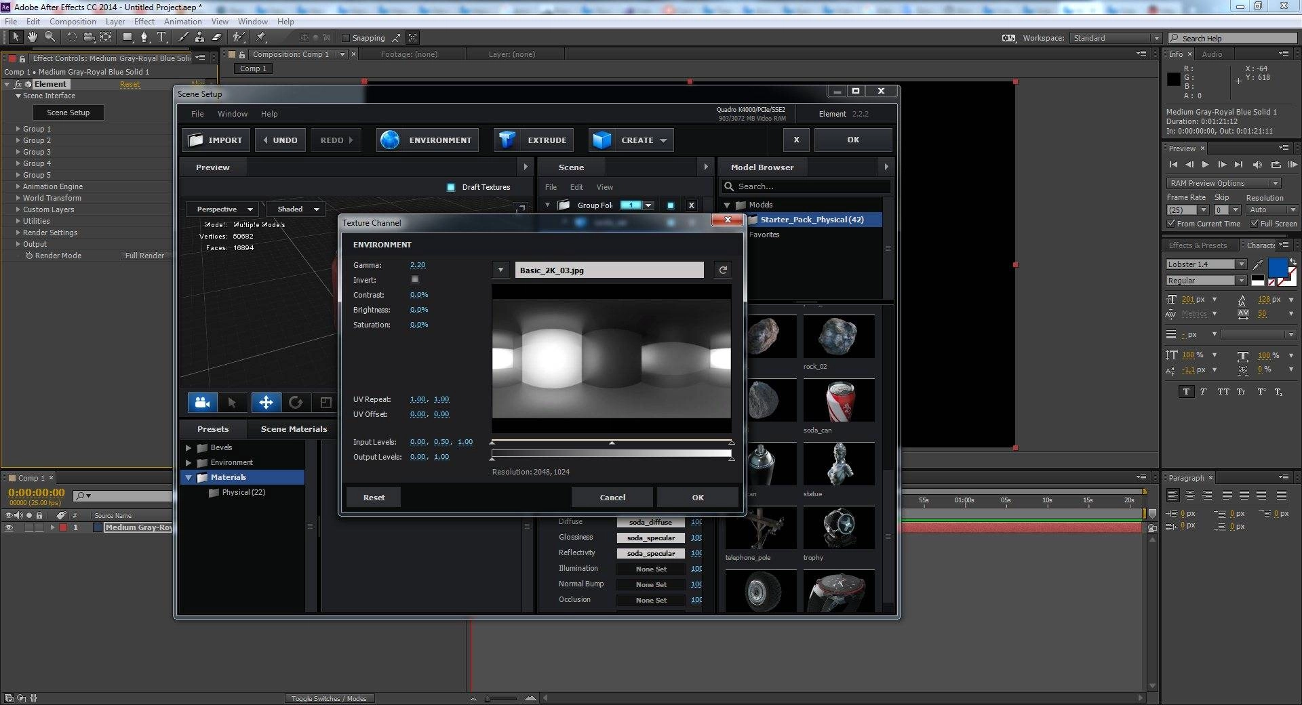Open the CREATE dropdown

click(631, 140)
